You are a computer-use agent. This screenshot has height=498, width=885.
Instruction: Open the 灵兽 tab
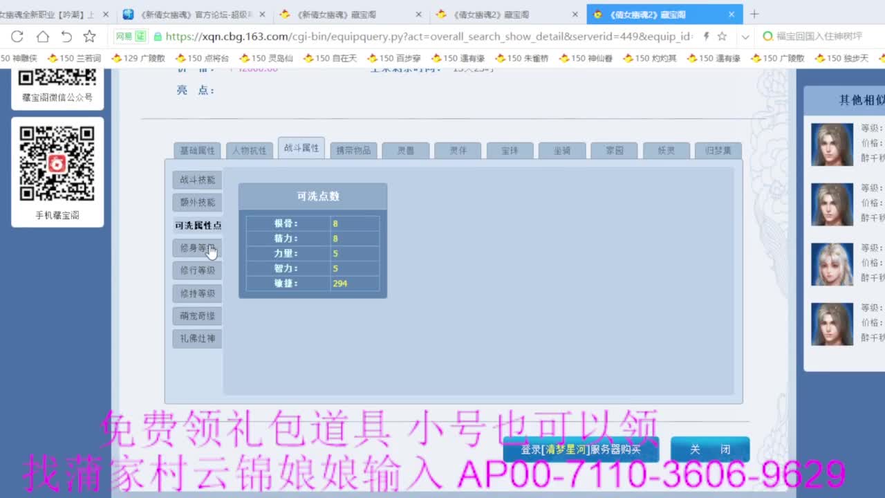click(406, 151)
